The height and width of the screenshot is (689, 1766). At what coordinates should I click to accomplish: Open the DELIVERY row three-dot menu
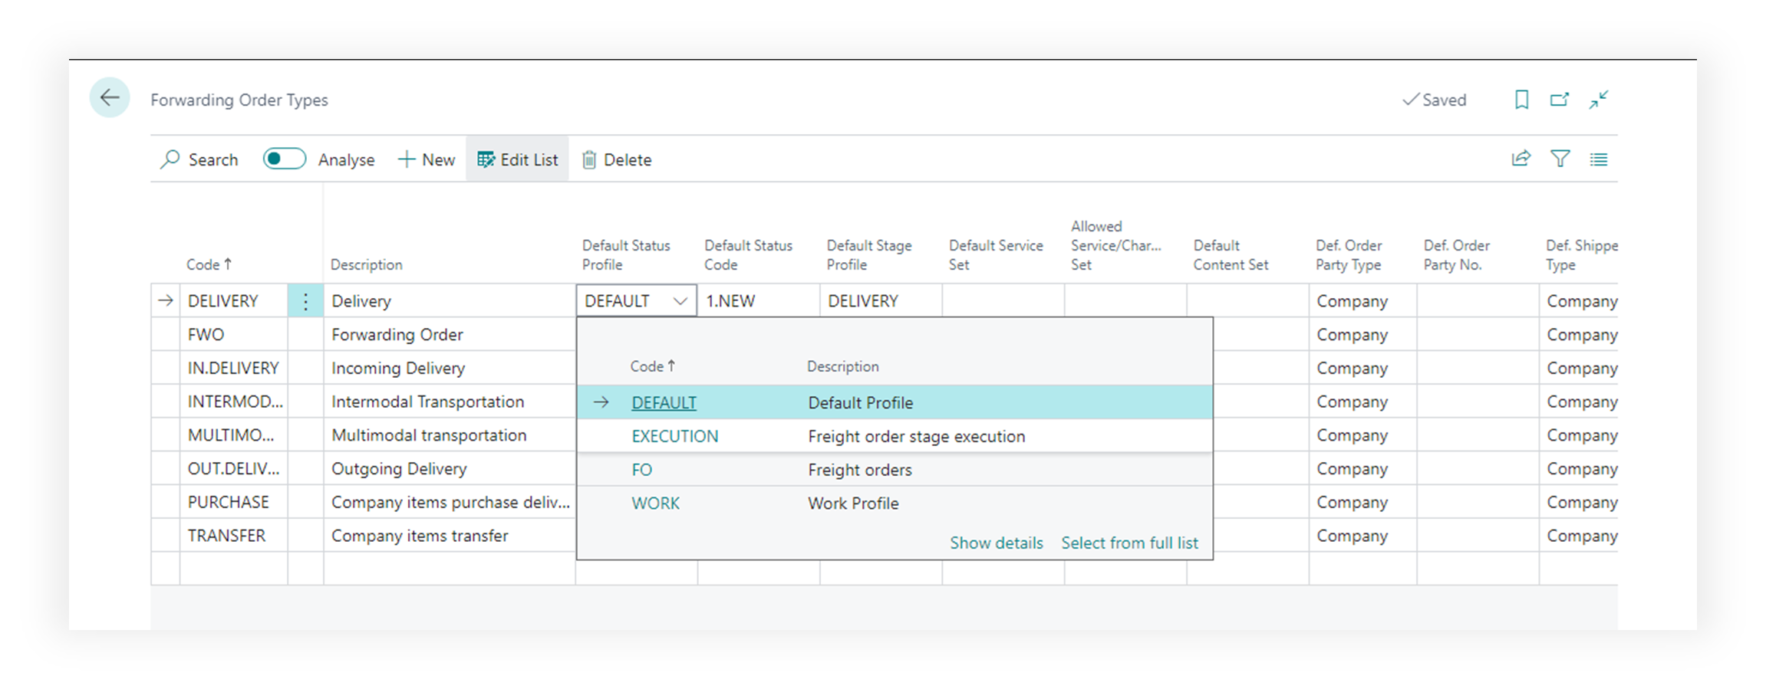click(305, 301)
